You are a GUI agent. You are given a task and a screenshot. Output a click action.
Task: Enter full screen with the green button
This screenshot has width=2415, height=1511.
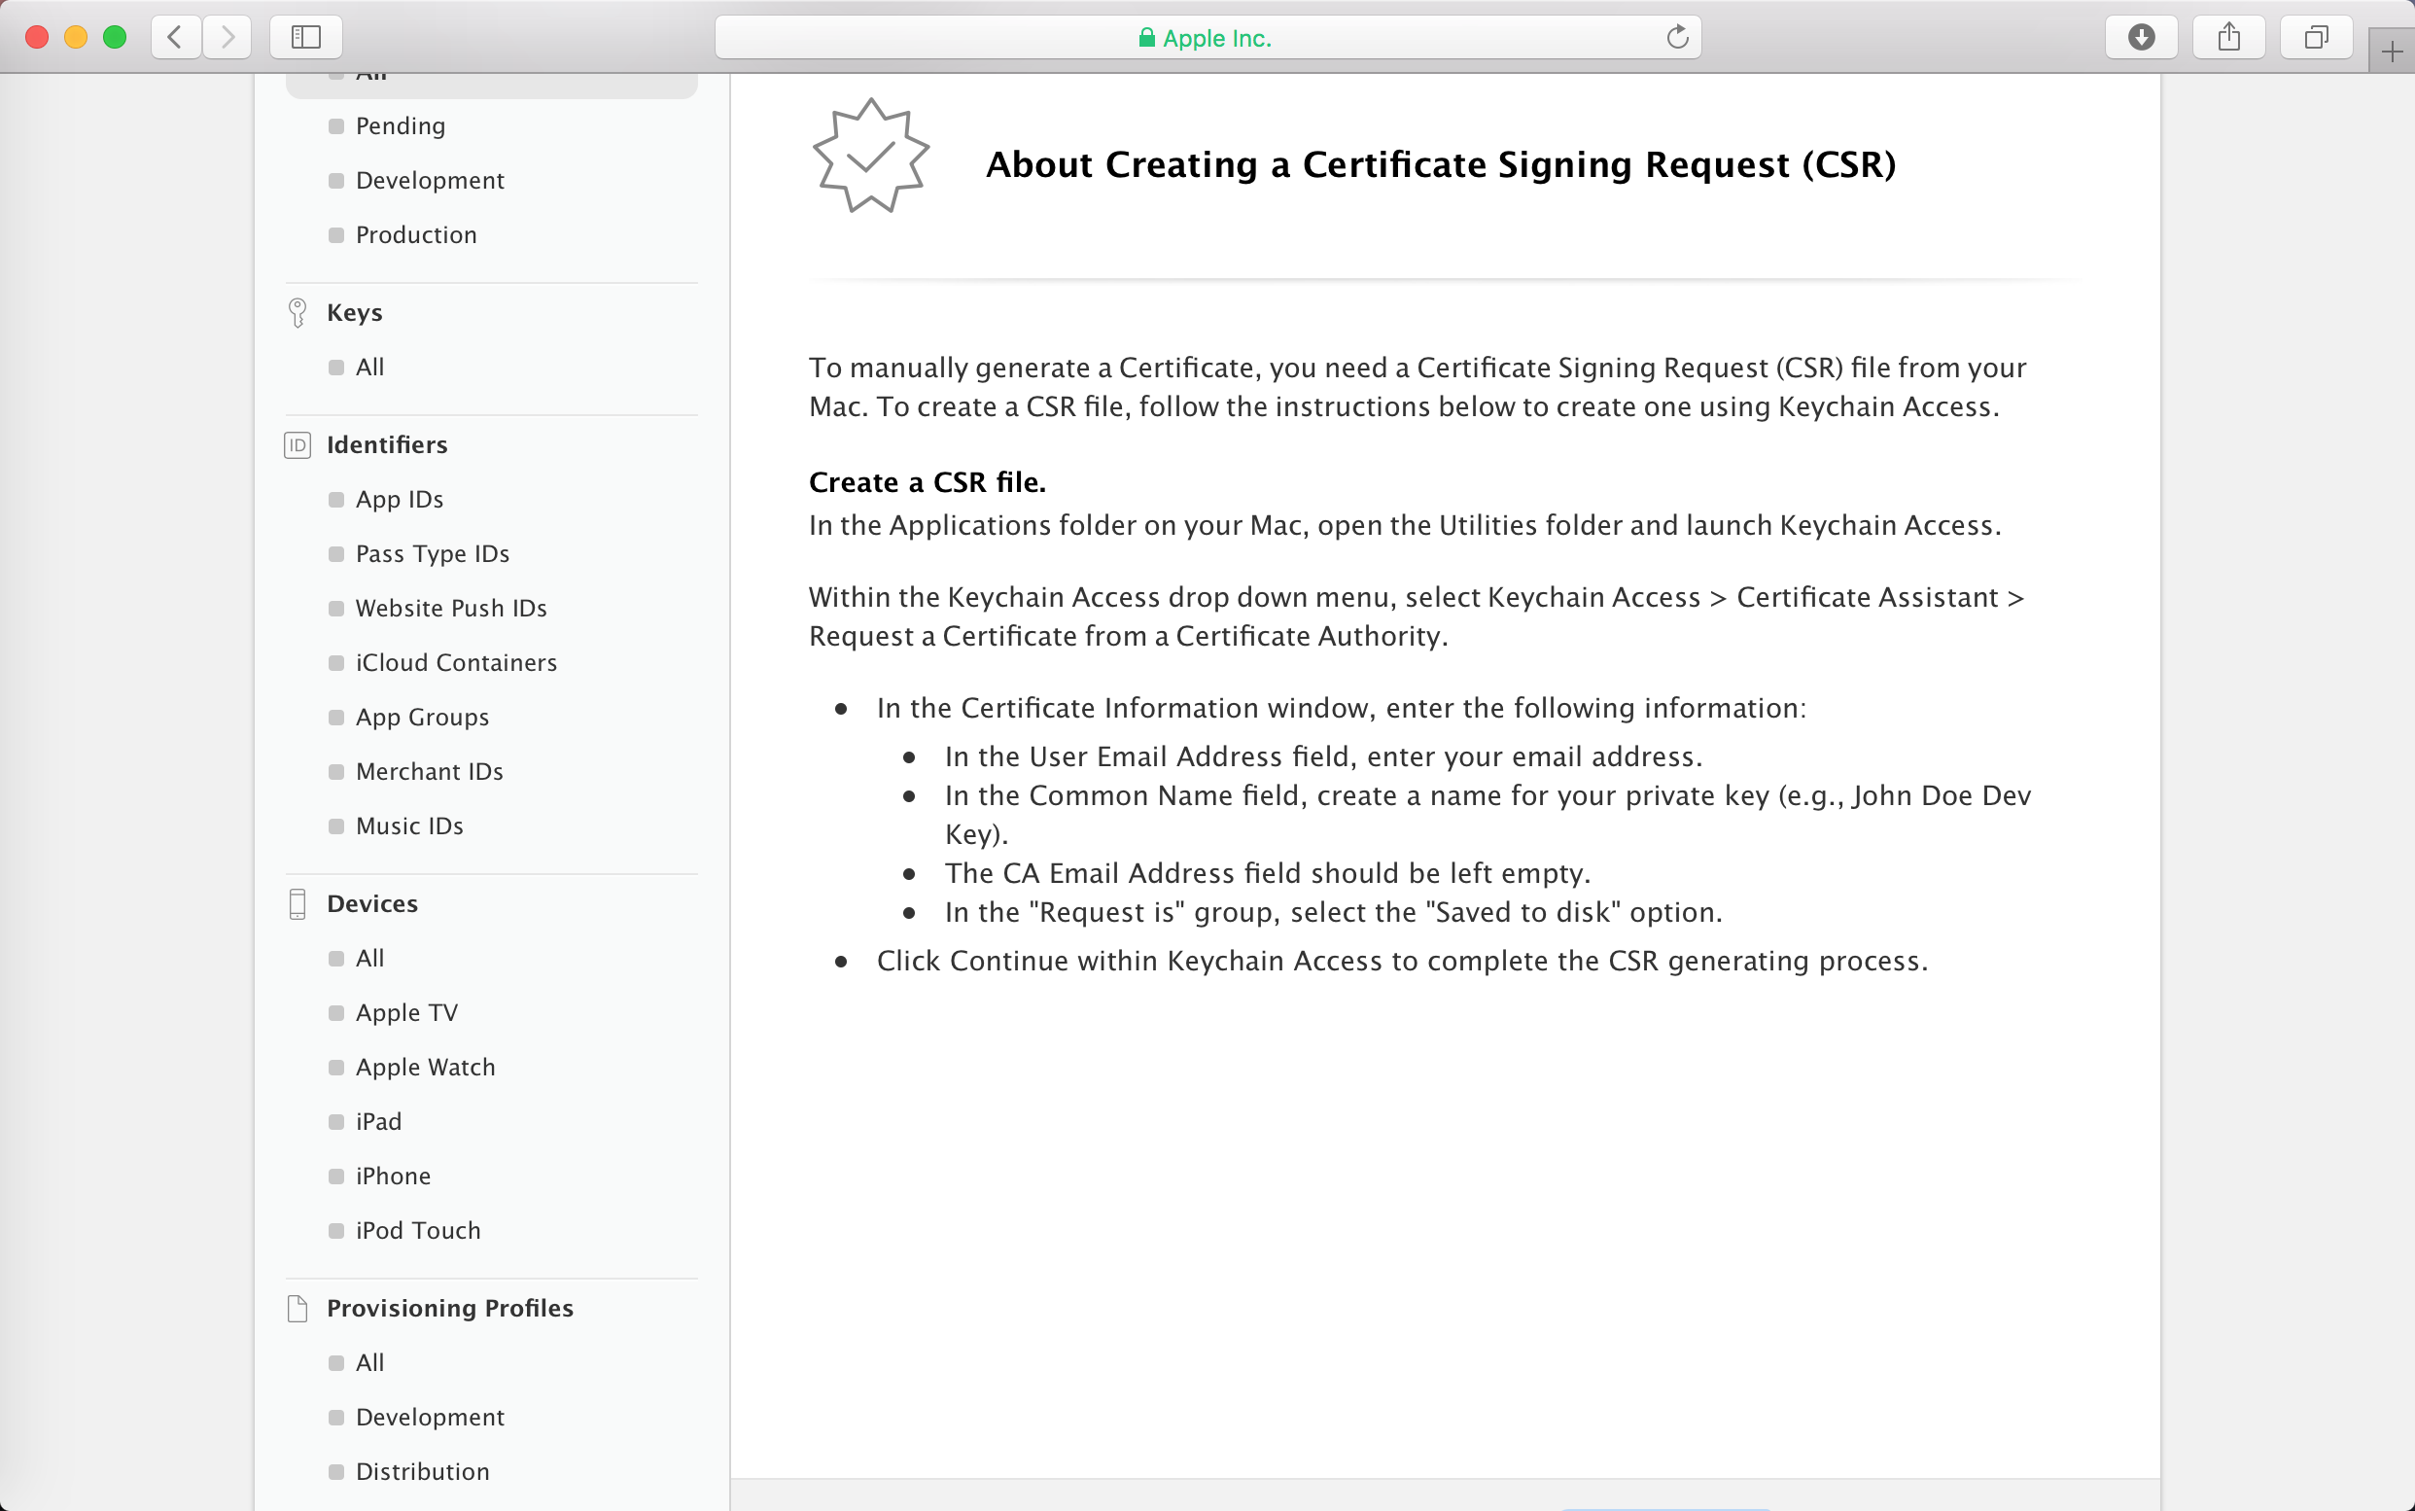tap(115, 38)
